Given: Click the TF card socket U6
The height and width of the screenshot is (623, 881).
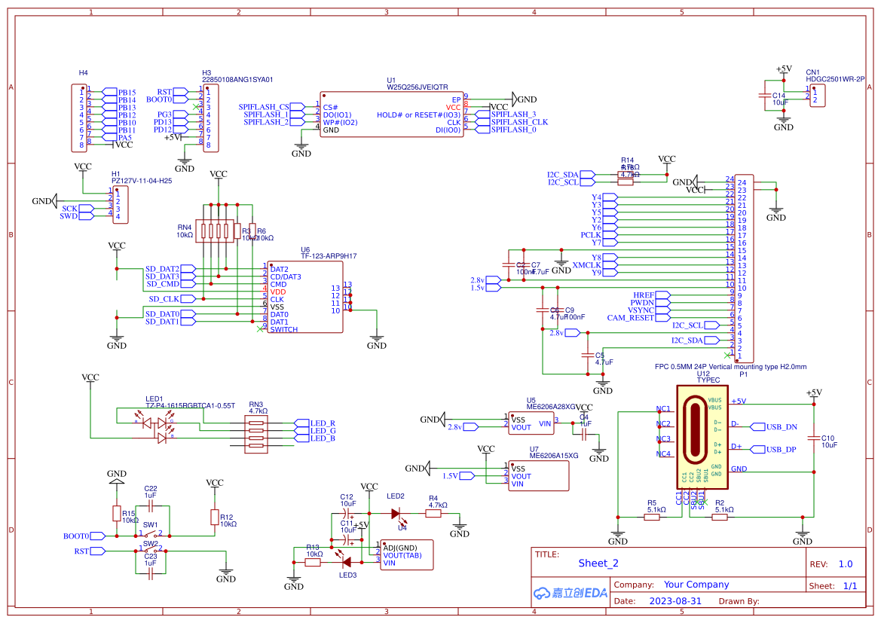Looking at the screenshot, I should point(305,299).
